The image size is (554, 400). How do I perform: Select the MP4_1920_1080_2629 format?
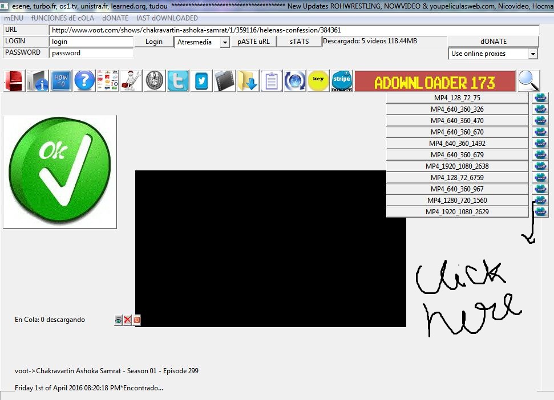(x=457, y=211)
